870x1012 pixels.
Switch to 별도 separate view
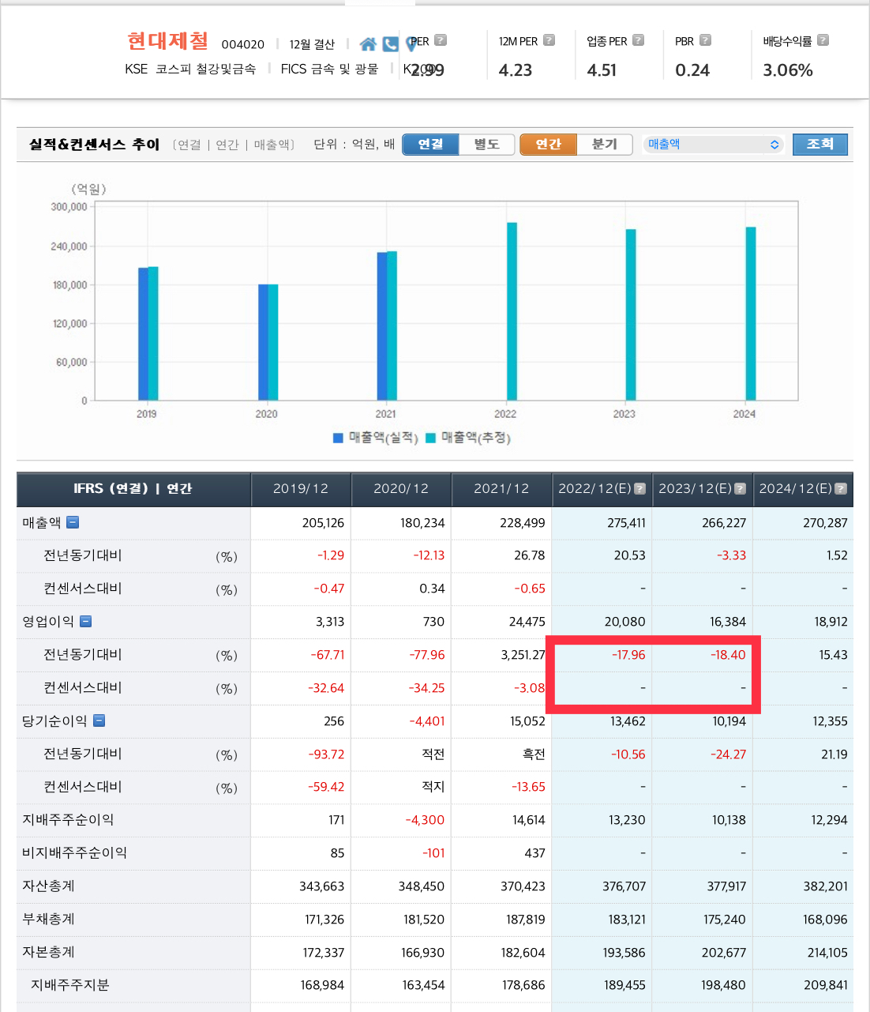point(486,145)
